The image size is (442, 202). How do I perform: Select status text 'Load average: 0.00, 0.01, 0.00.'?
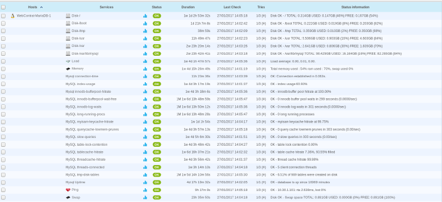293,61
